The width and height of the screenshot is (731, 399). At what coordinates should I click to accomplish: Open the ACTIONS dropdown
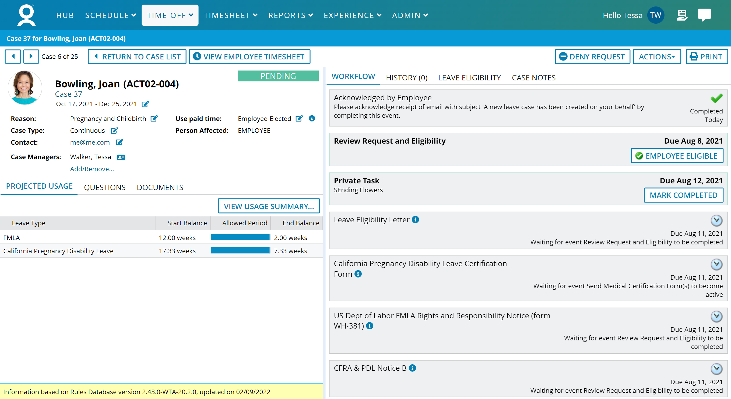pyautogui.click(x=657, y=56)
